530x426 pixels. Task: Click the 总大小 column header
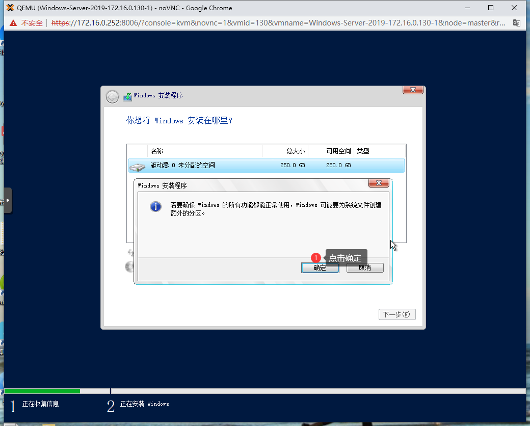(285, 151)
